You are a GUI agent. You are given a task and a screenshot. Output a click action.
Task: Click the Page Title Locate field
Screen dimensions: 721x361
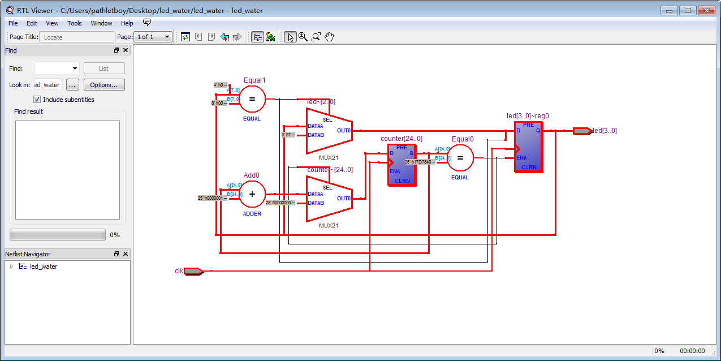[x=76, y=37]
